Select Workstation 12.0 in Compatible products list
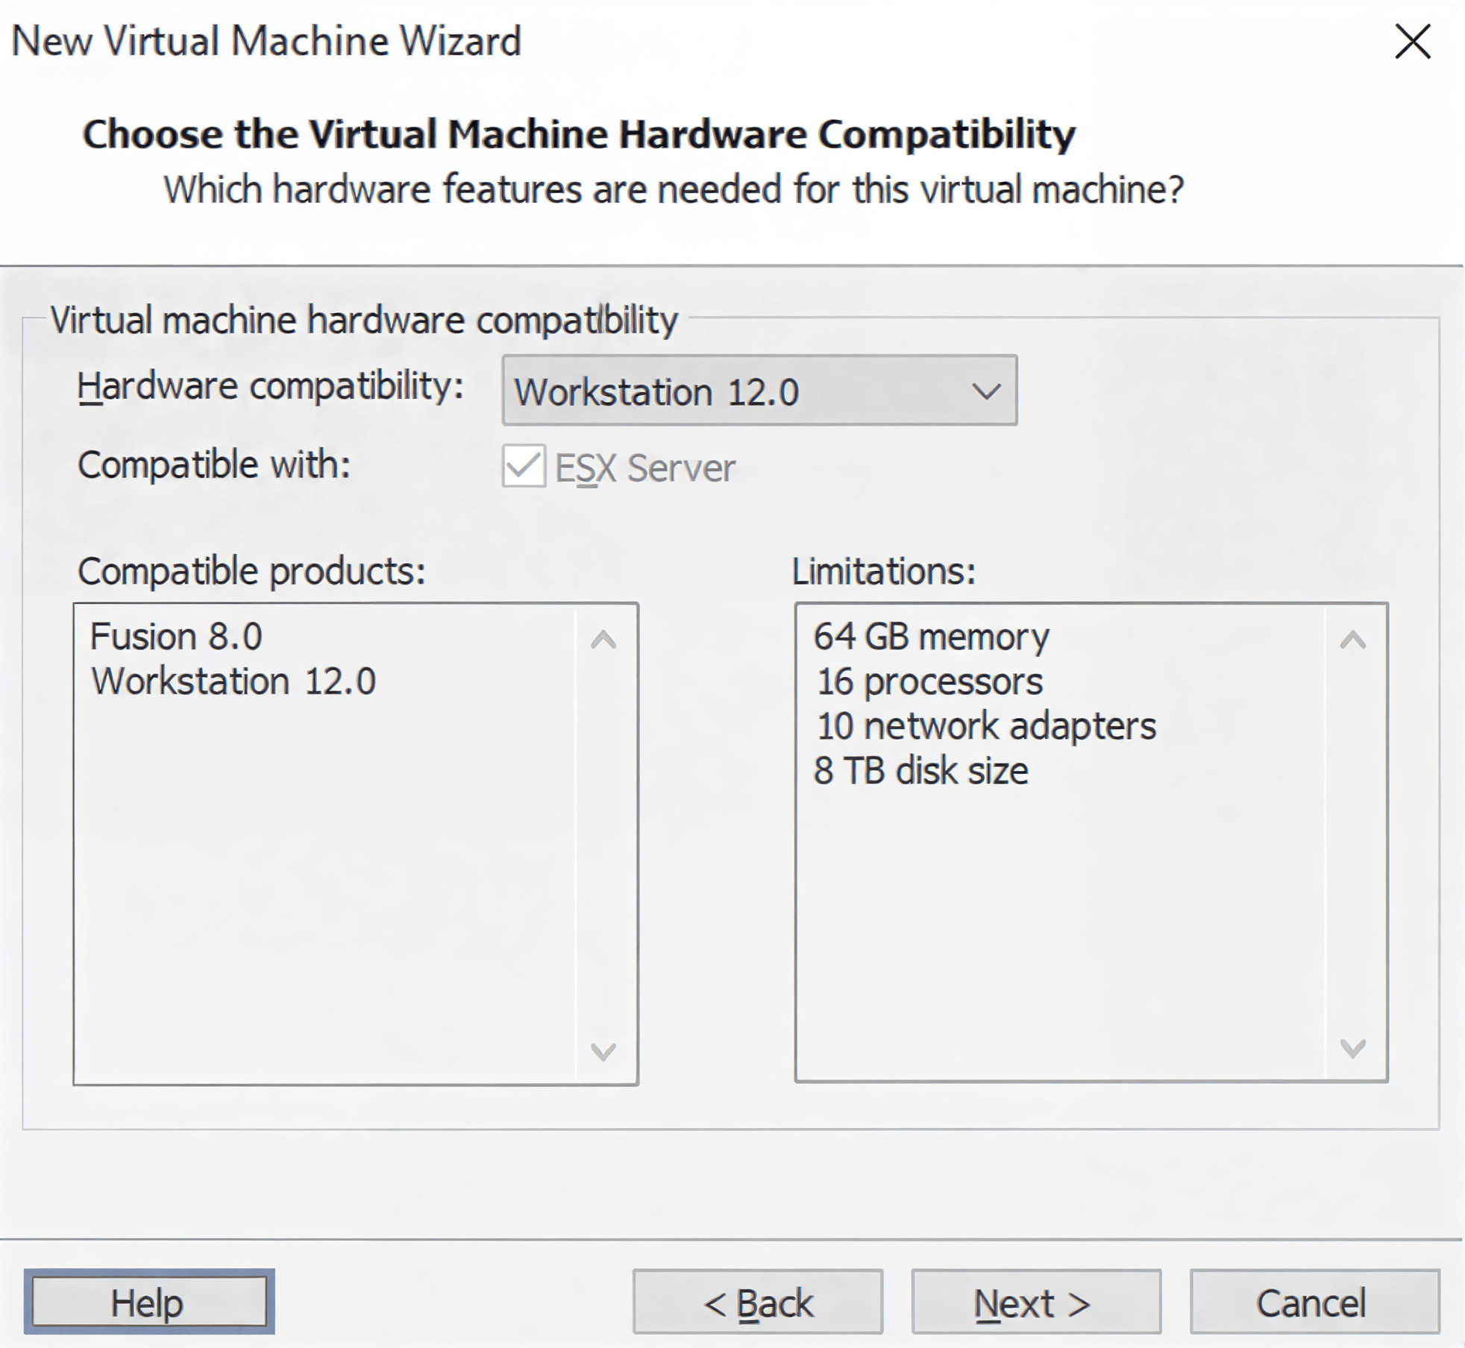The width and height of the screenshot is (1465, 1348). point(233,681)
